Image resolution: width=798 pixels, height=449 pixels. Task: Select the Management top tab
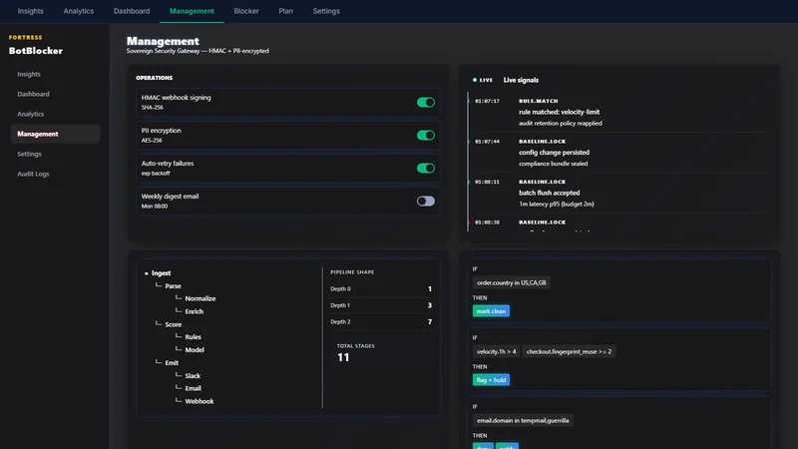click(x=192, y=11)
